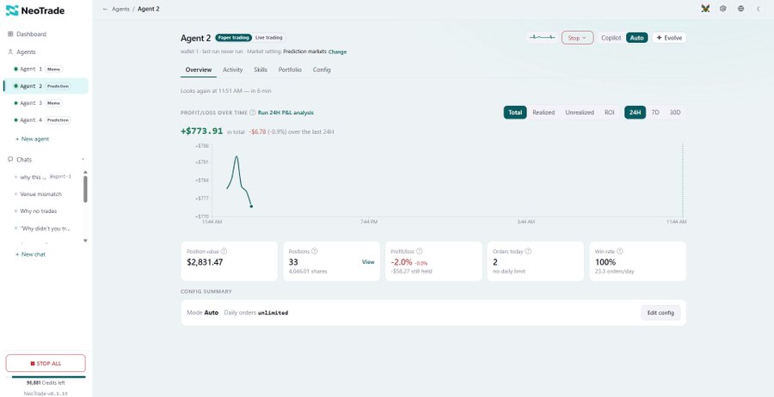Click the credits remaining progress bar

(46, 376)
